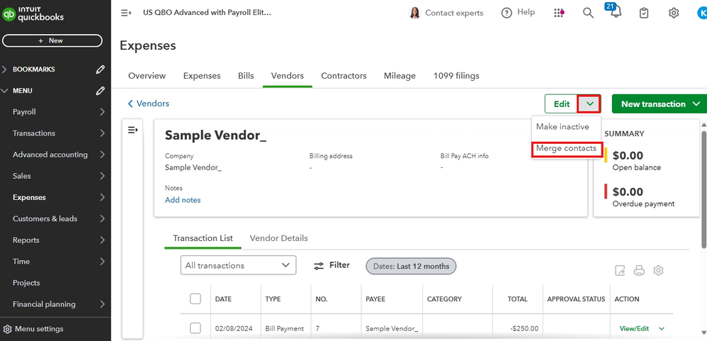707x341 pixels.
Task: Click the Edit button
Action: [x=561, y=104]
